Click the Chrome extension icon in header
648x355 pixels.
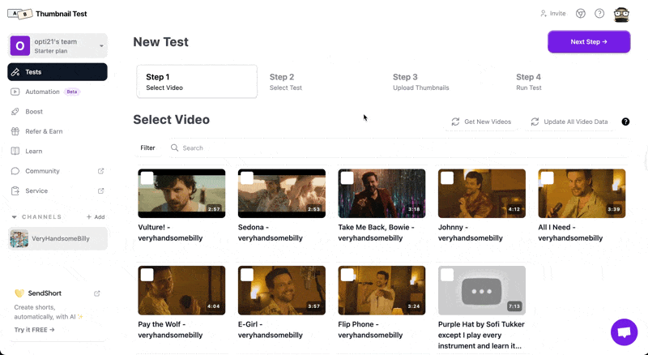point(581,14)
